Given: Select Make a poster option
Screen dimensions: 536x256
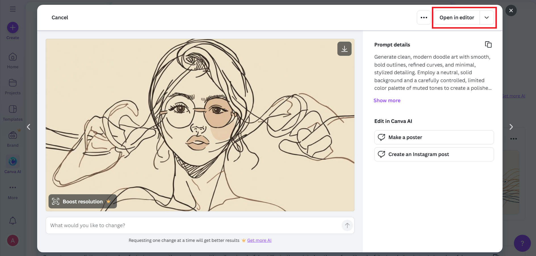Looking at the screenshot, I should coord(434,137).
